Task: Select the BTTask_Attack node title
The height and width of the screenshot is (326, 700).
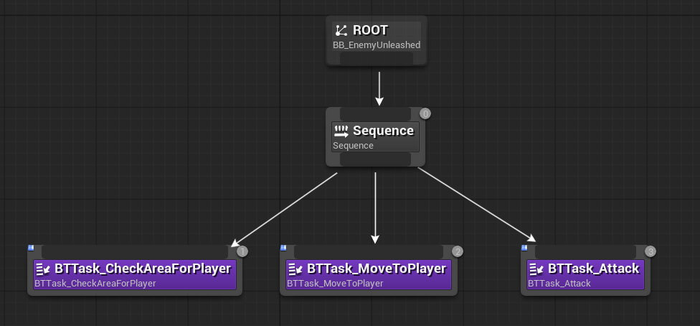Action: pos(593,269)
